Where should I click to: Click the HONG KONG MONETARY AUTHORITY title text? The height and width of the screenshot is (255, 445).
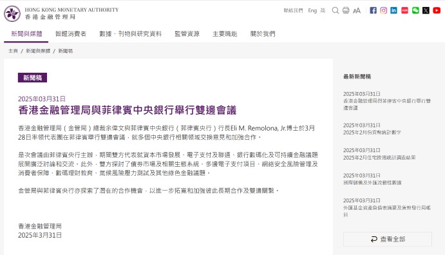tap(71, 10)
